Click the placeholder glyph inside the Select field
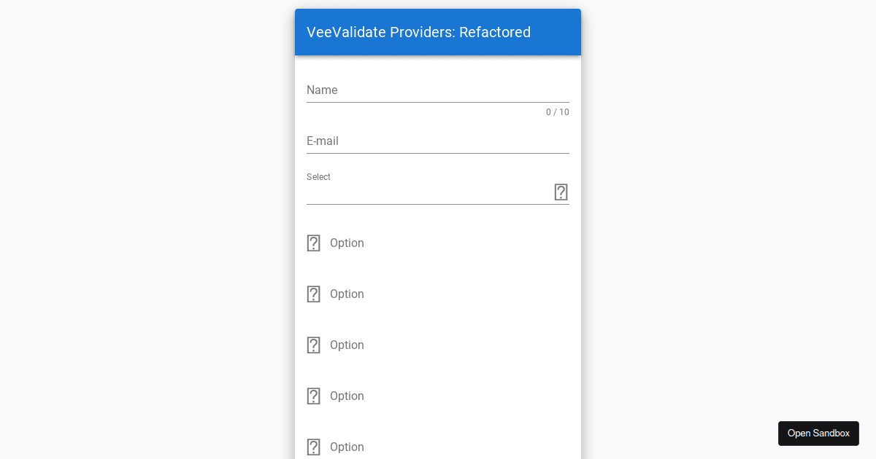This screenshot has width=876, height=459. pos(561,192)
